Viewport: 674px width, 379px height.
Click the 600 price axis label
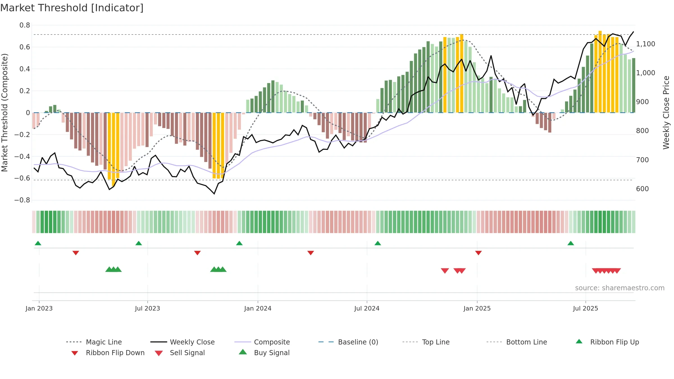pos(643,189)
